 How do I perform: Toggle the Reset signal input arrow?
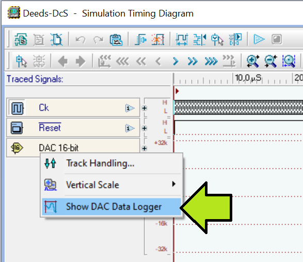[130, 128]
